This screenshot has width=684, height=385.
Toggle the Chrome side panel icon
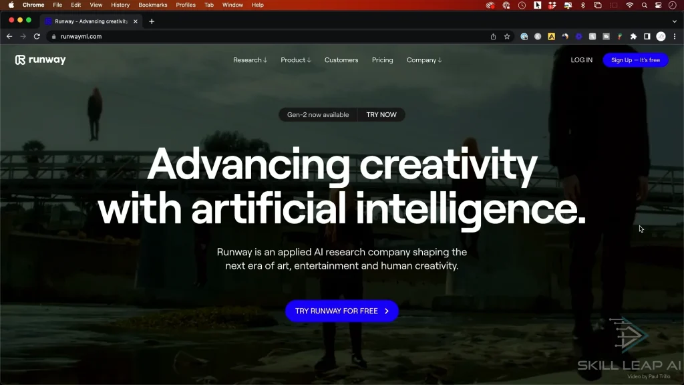click(647, 37)
